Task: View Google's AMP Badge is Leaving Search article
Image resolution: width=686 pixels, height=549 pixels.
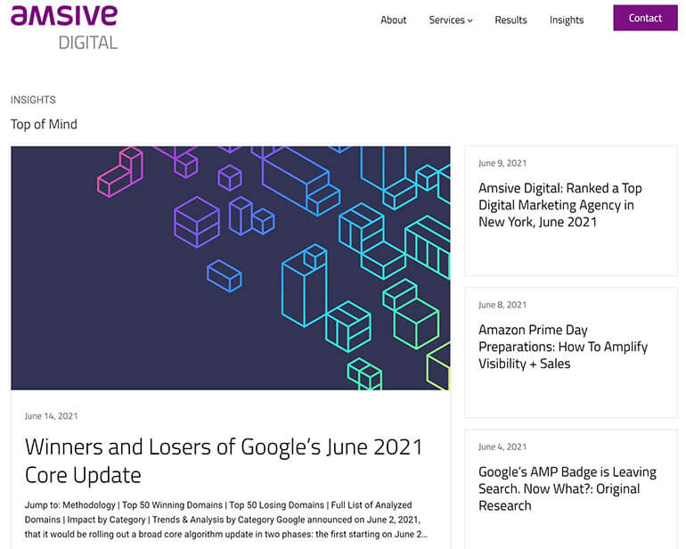Action: point(567,488)
